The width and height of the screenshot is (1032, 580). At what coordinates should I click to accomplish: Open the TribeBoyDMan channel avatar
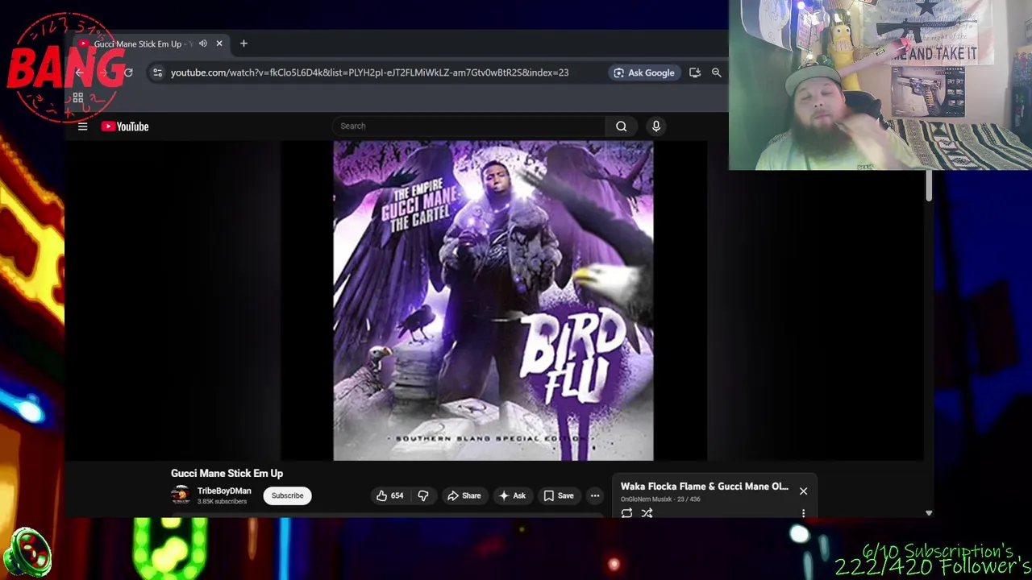181,495
